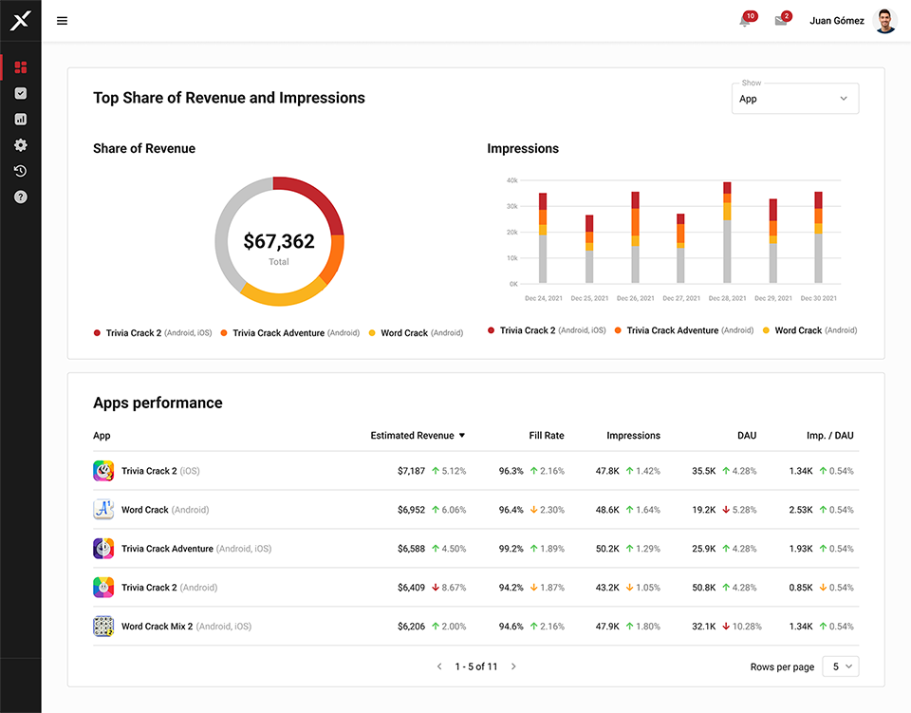Screen dimensions: 911x713
Task: Click the App column header
Action: pyautogui.click(x=102, y=435)
